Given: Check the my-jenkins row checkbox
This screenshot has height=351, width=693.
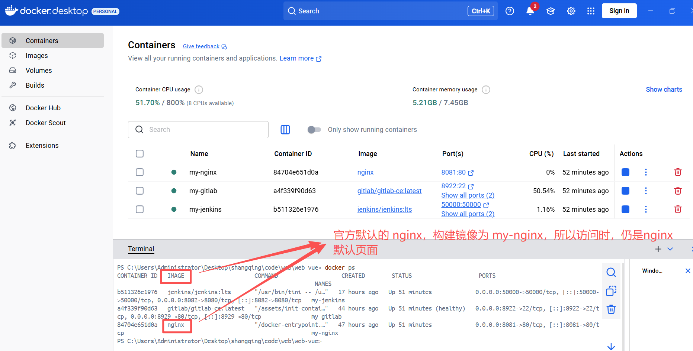Looking at the screenshot, I should [x=140, y=209].
